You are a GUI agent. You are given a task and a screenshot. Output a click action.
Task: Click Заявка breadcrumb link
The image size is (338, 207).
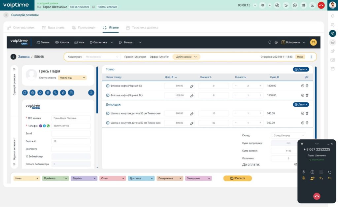24,57
